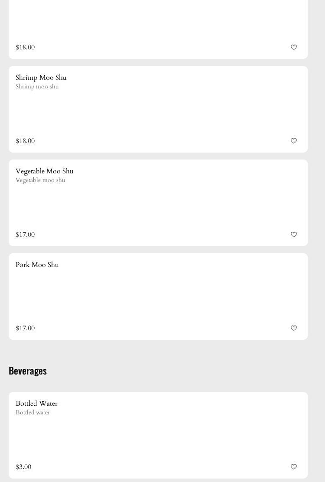Click the gray "Vegetable moo shu" description text
This screenshot has width=325, height=482.
click(x=40, y=180)
